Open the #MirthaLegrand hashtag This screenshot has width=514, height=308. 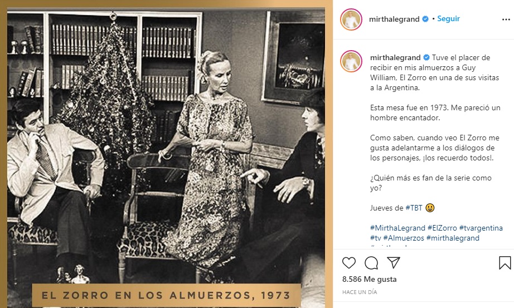(397, 228)
